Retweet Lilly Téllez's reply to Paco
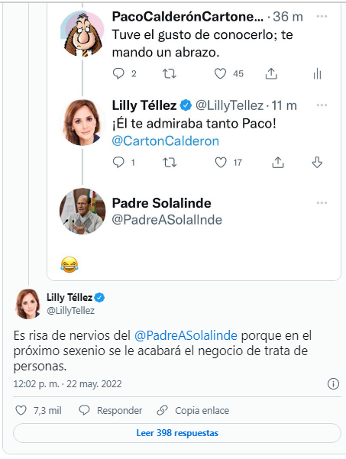Screen dimensions: 346x459 point(170,162)
